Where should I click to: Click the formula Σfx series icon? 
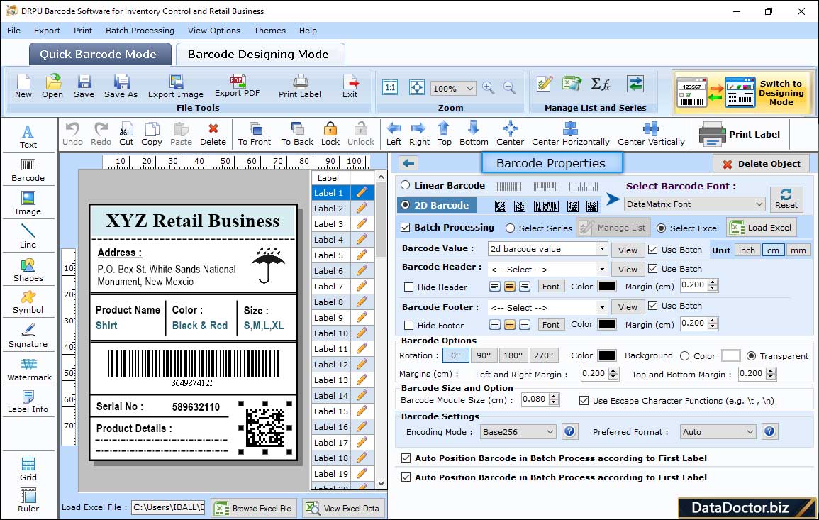tap(601, 84)
